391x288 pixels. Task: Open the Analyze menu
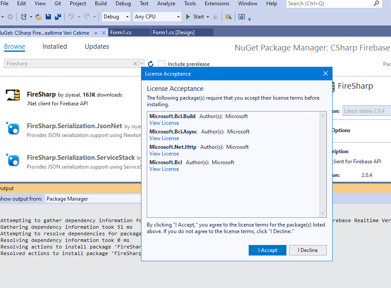point(166,4)
